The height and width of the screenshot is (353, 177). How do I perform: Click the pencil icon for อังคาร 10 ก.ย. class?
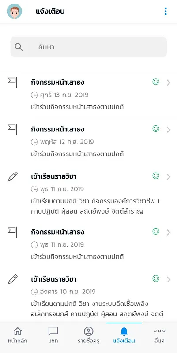click(x=13, y=279)
